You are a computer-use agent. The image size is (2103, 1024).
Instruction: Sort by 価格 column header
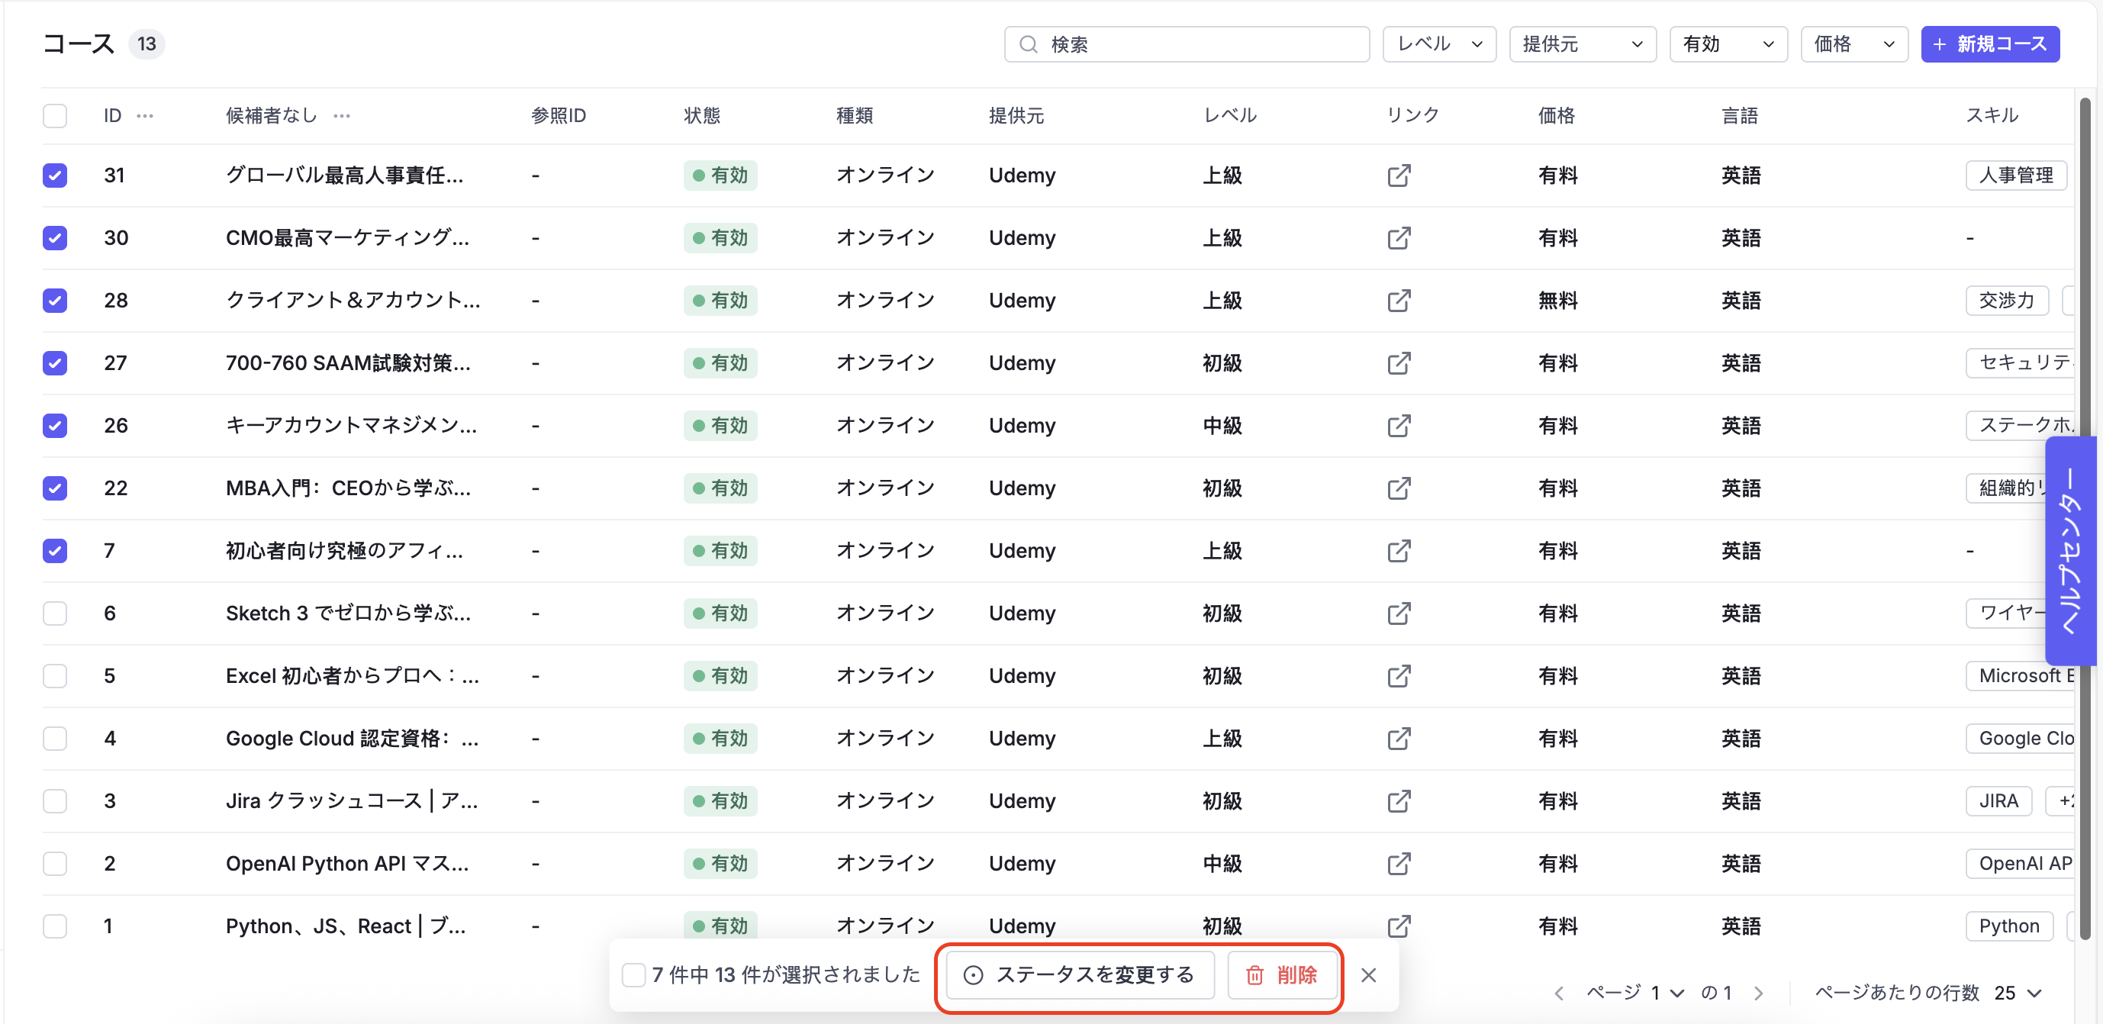click(x=1556, y=116)
